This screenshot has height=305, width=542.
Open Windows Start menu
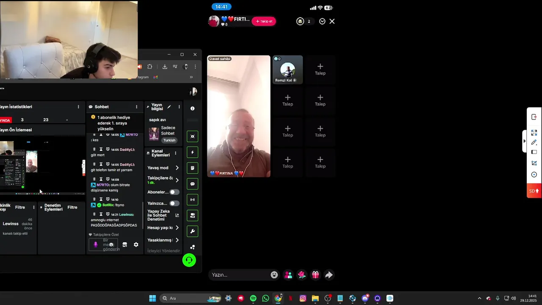point(152,298)
